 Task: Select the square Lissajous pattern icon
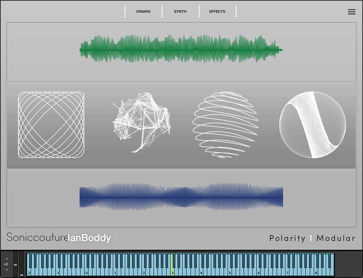pos(51,125)
